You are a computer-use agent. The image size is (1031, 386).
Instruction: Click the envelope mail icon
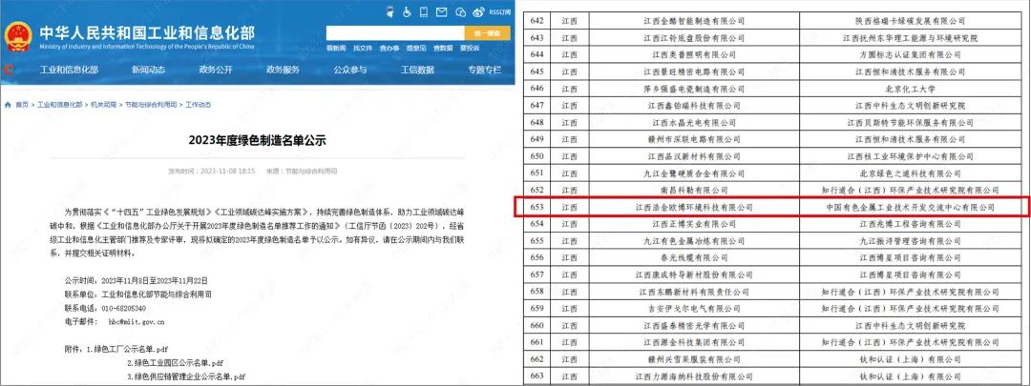tap(442, 11)
